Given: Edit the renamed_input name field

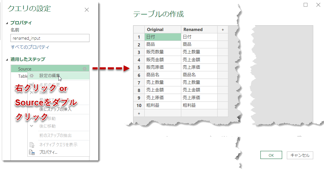Looking at the screenshot, I should pos(50,38).
